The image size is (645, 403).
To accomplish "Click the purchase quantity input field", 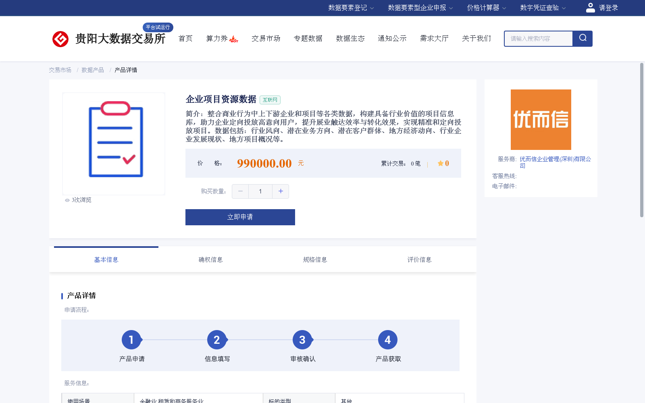I will click(260, 191).
